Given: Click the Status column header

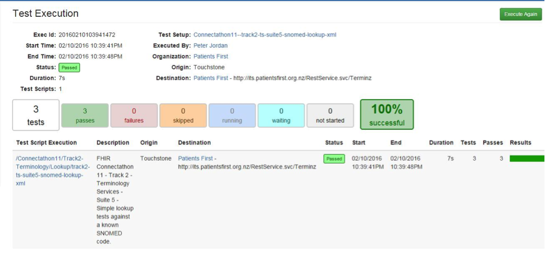Looking at the screenshot, I should (x=334, y=143).
